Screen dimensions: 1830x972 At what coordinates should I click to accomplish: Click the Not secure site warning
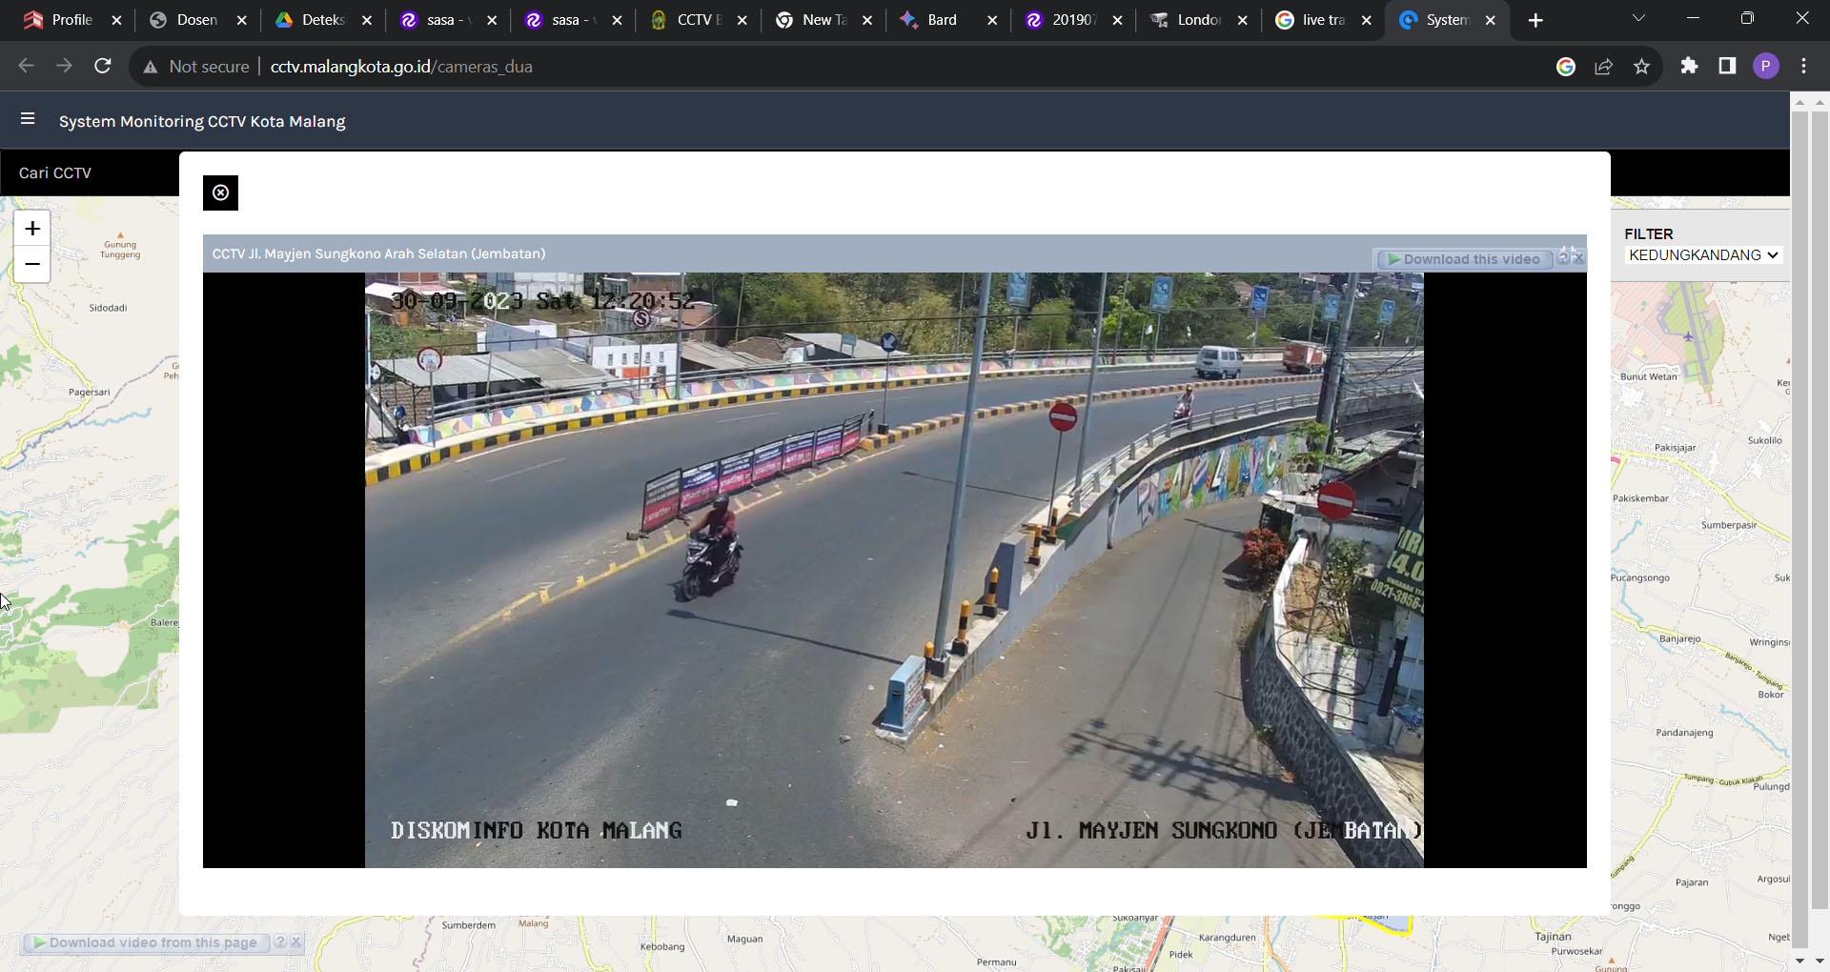pos(196,66)
